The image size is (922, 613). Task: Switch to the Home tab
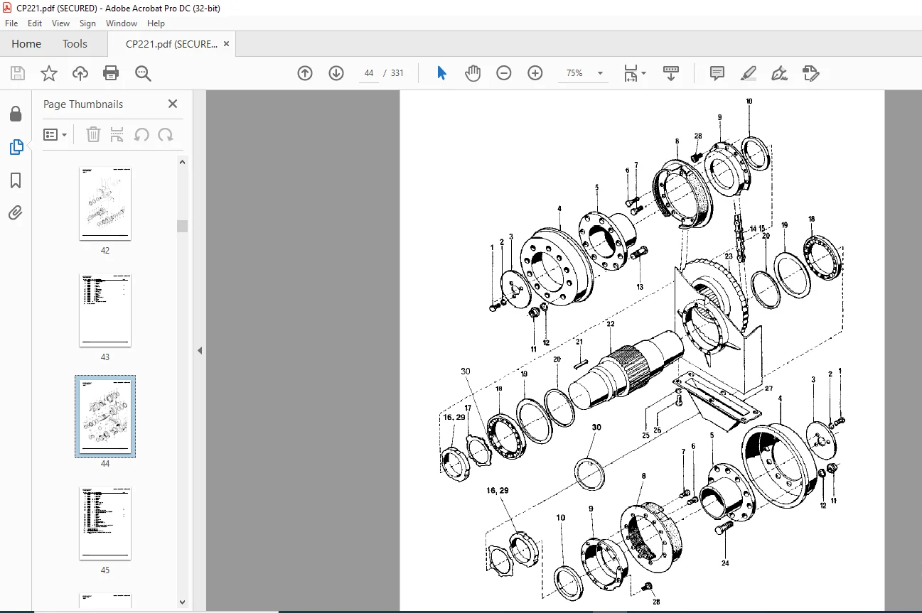(26, 44)
